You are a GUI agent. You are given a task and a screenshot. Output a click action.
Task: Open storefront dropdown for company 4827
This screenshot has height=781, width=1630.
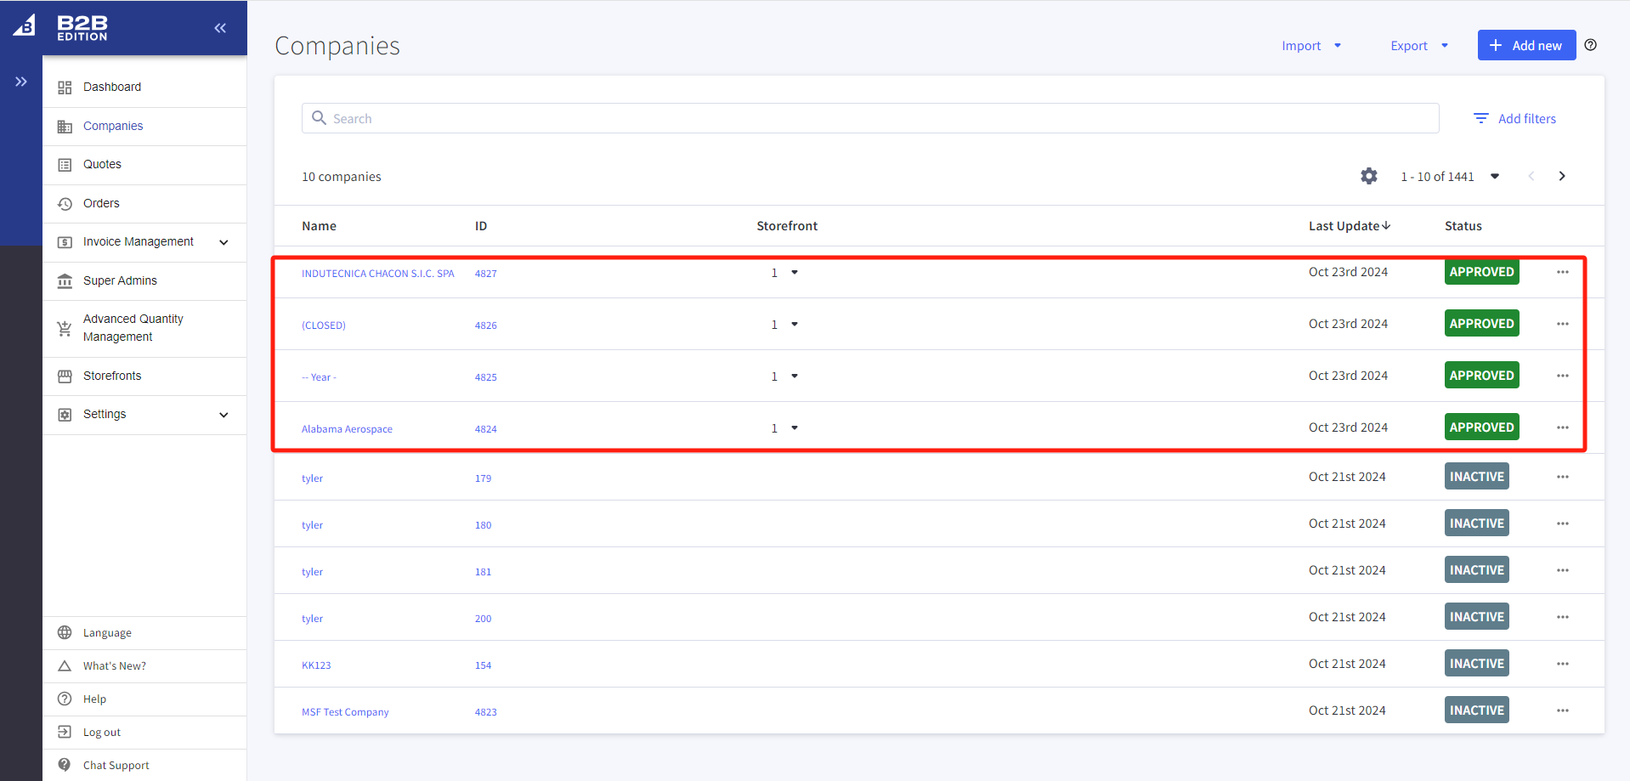(795, 272)
